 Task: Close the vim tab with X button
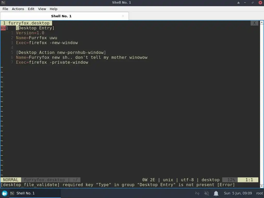click(254, 23)
